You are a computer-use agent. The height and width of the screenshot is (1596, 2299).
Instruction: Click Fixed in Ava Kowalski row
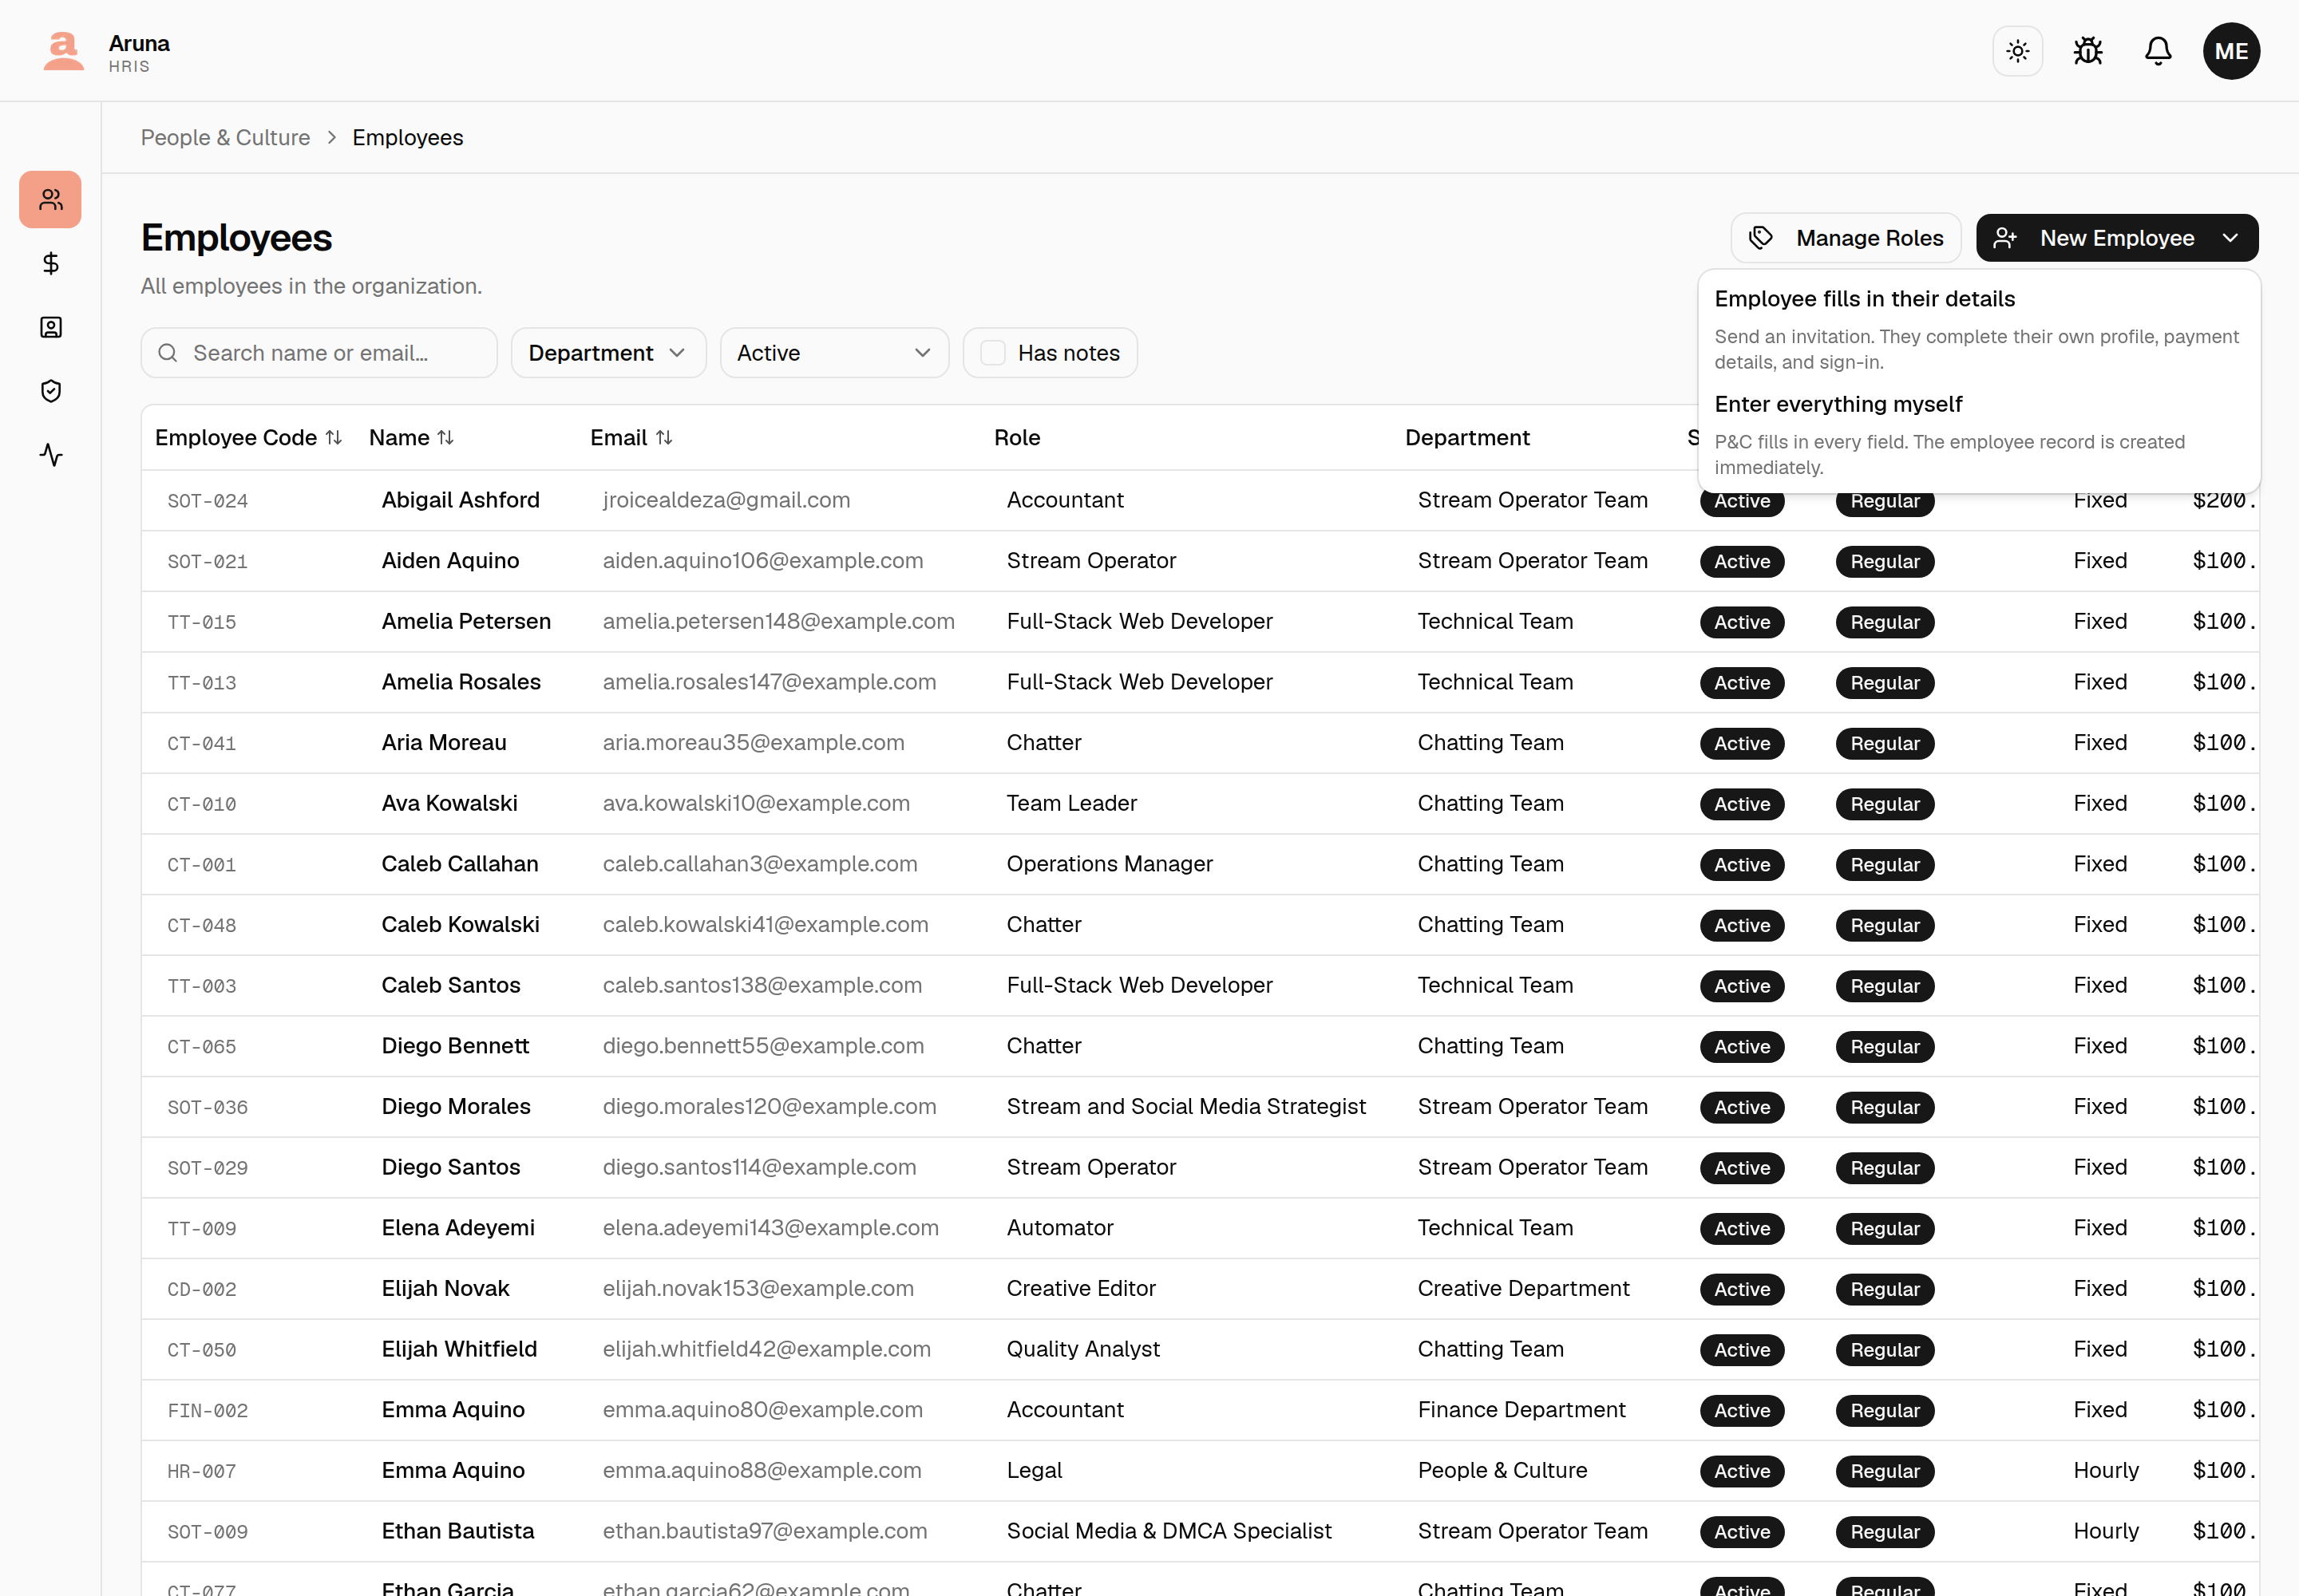coord(2100,803)
